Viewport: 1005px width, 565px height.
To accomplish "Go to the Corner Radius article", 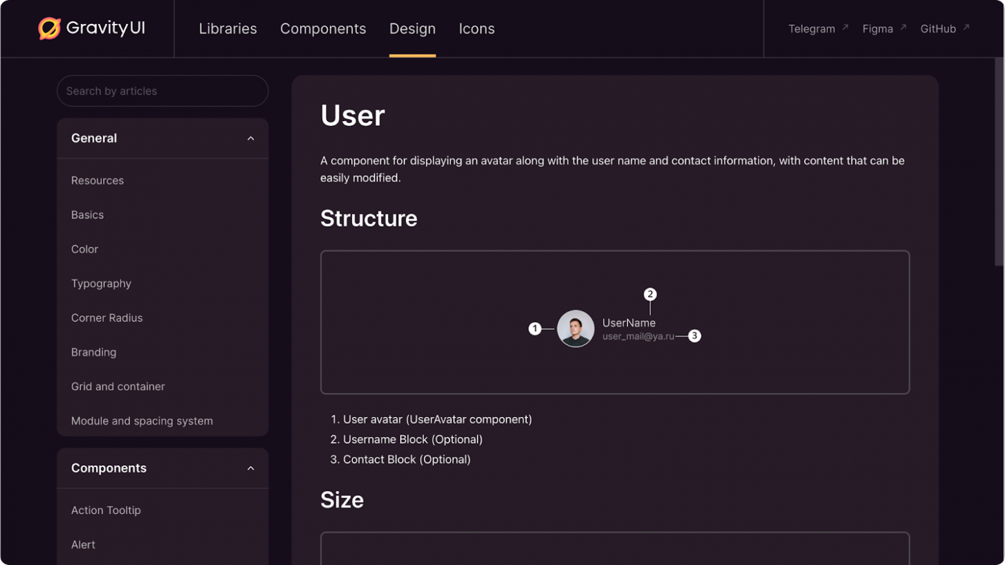I will (107, 318).
